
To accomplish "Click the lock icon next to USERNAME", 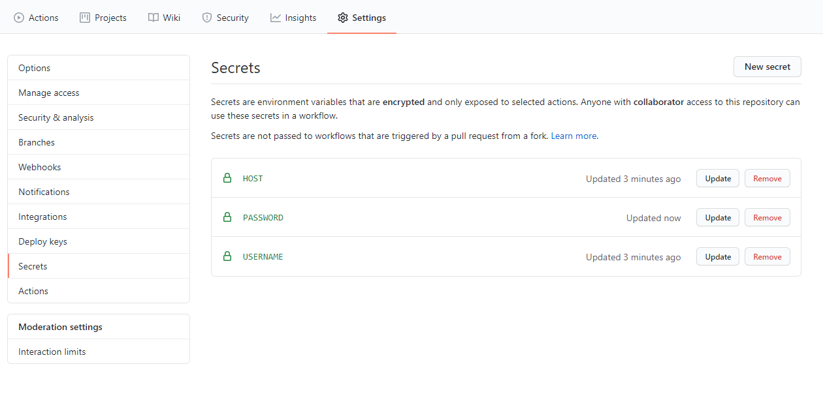I will click(227, 256).
